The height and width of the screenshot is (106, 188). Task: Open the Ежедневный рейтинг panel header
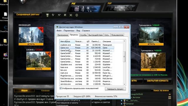point(28,14)
